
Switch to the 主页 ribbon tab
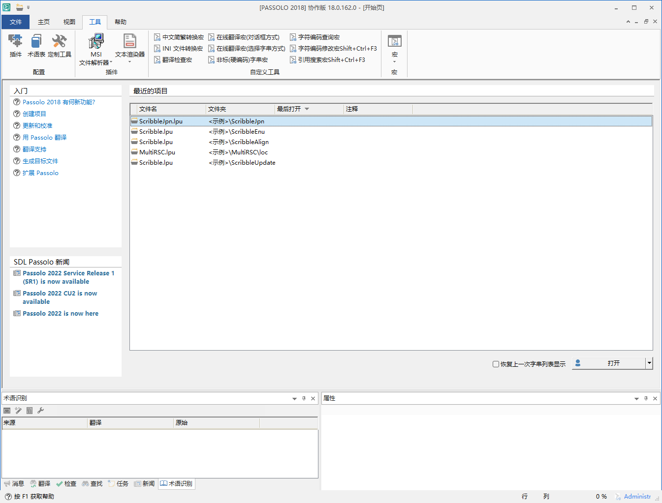click(x=44, y=22)
